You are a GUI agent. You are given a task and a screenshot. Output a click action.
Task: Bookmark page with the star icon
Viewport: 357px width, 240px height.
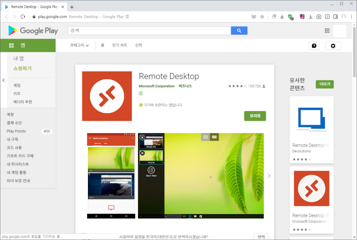pyautogui.click(x=262, y=17)
